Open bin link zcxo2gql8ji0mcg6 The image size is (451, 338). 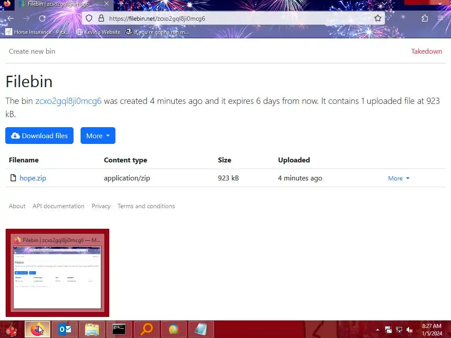point(68,101)
